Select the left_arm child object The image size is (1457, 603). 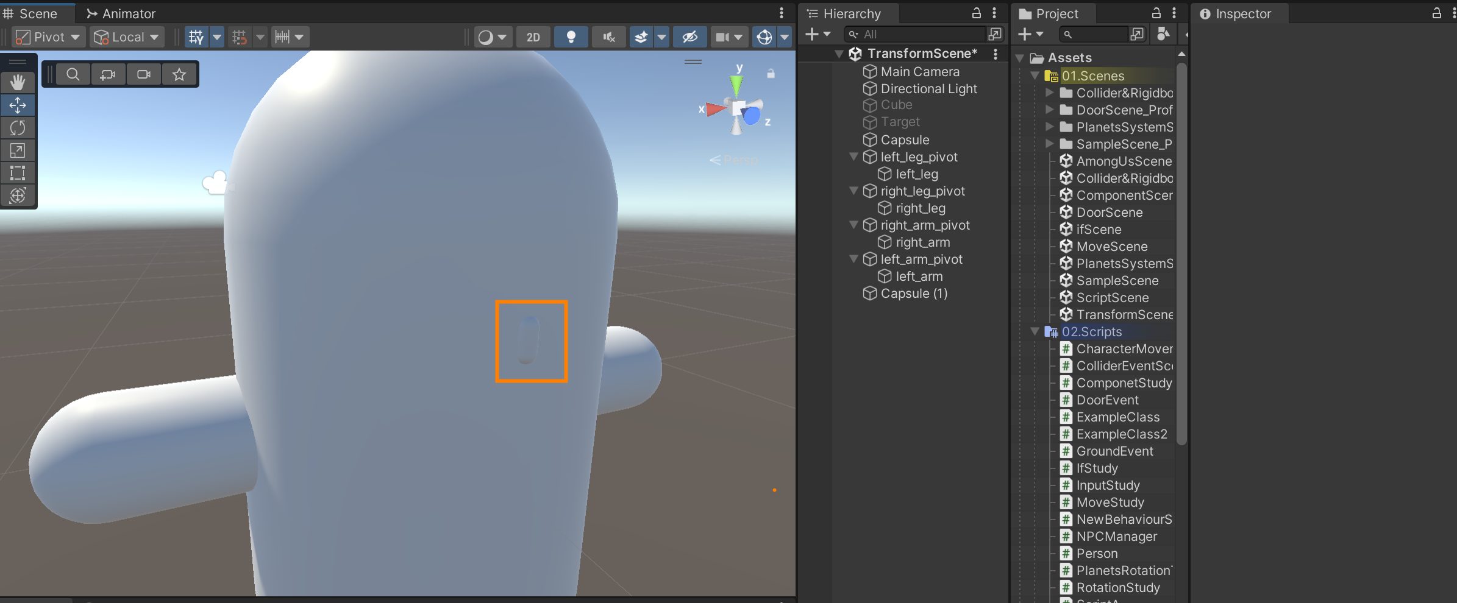[919, 277]
